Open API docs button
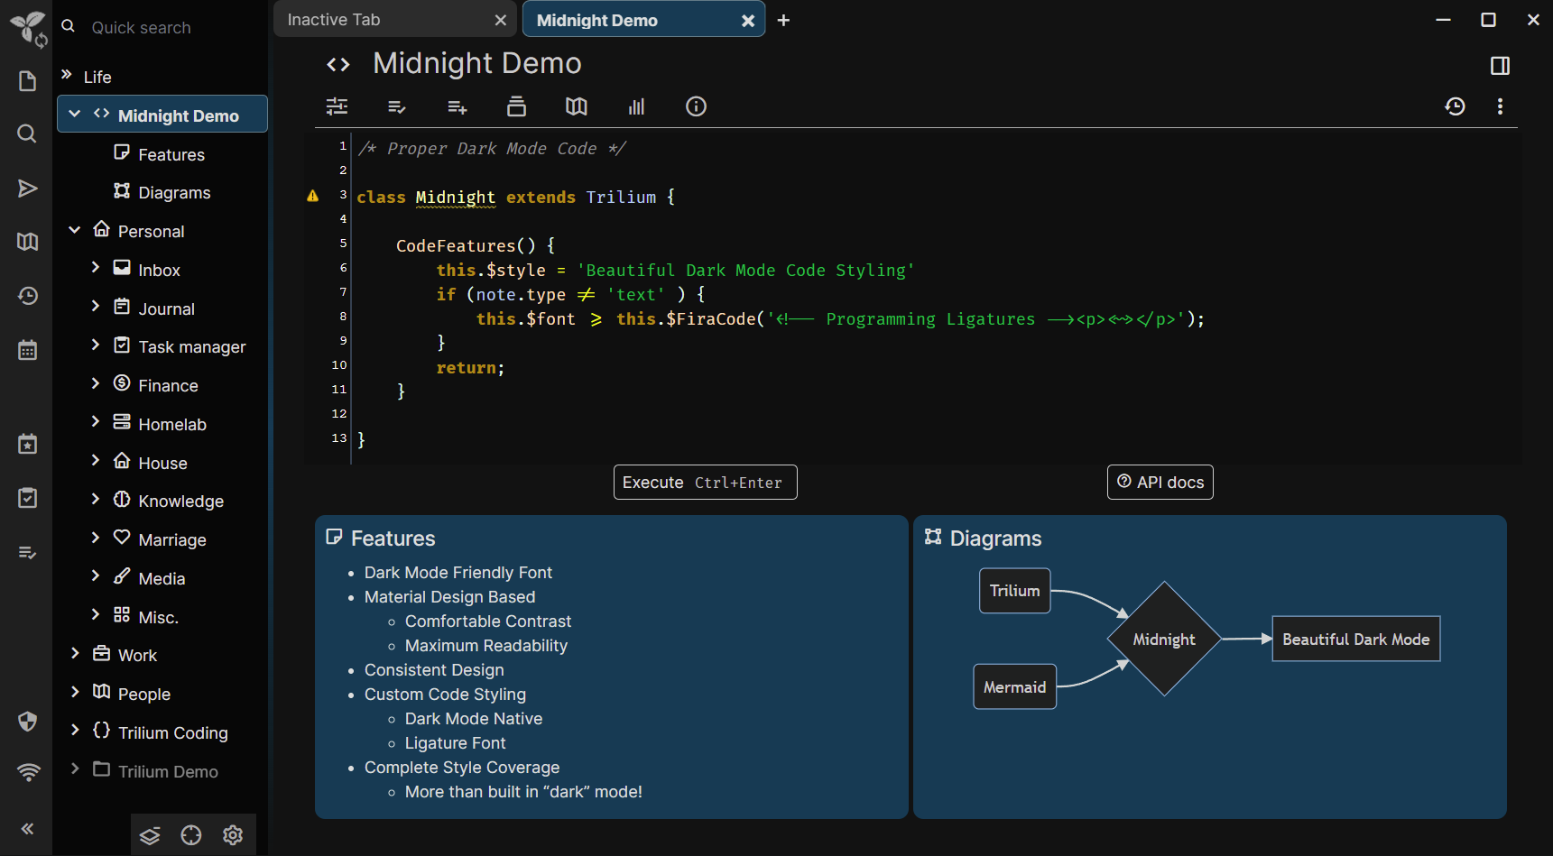 (1160, 482)
